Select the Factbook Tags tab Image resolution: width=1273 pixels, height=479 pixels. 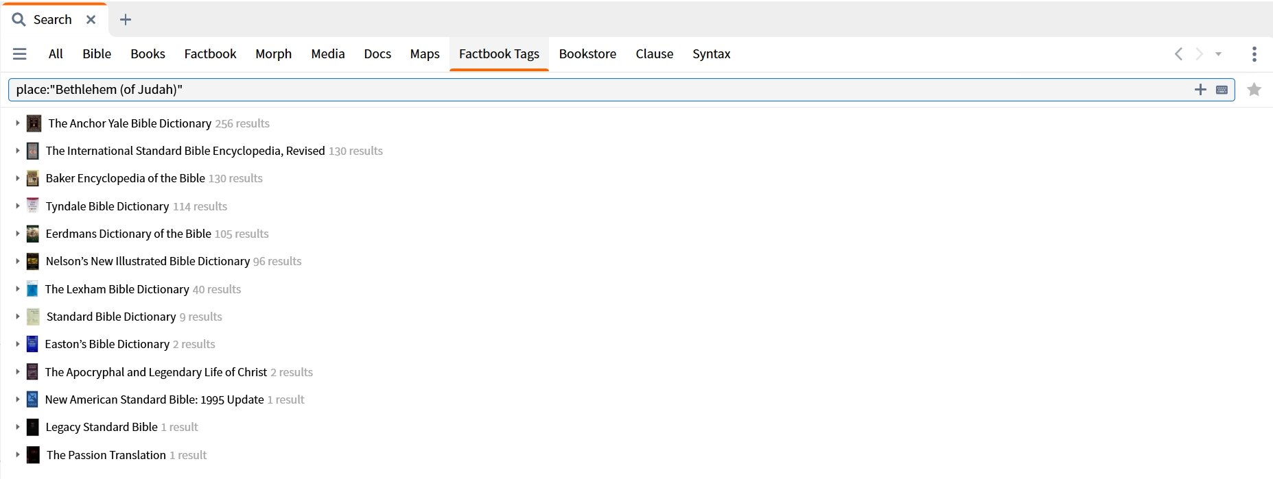[499, 53]
